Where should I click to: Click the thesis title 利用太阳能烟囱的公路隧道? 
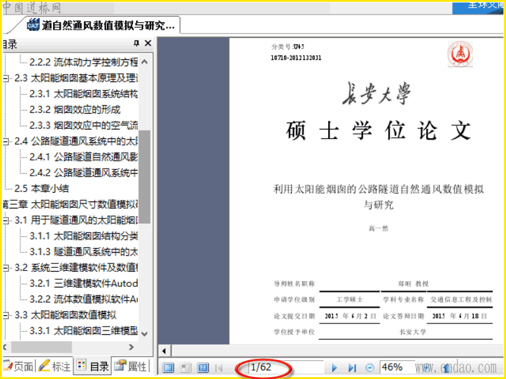coord(378,196)
